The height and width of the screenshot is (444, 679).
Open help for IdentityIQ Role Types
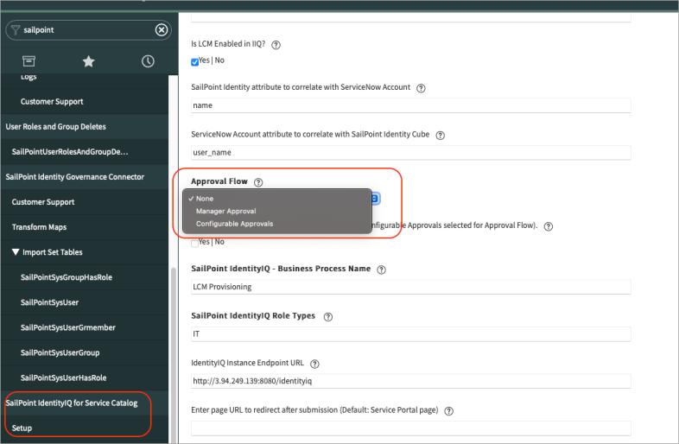point(328,317)
